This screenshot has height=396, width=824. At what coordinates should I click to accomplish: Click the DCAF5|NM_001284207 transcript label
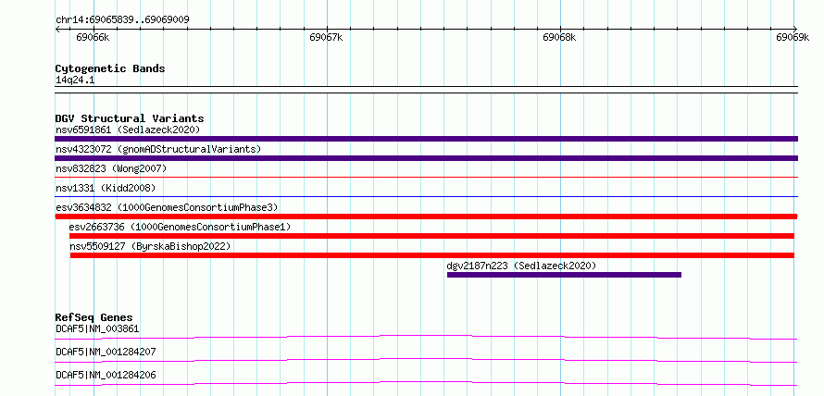[106, 352]
